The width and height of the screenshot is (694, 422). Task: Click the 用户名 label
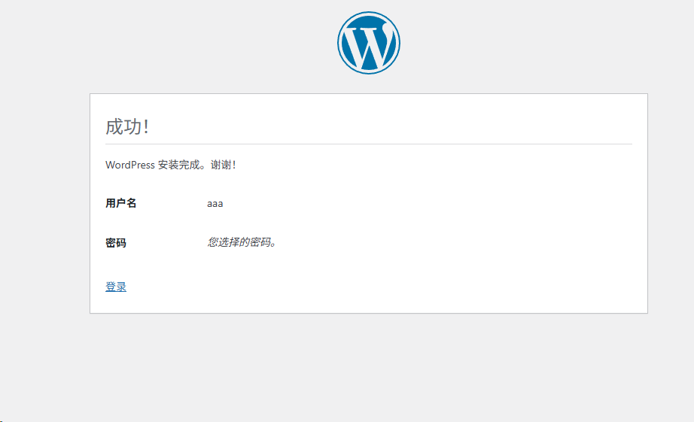[x=120, y=203]
